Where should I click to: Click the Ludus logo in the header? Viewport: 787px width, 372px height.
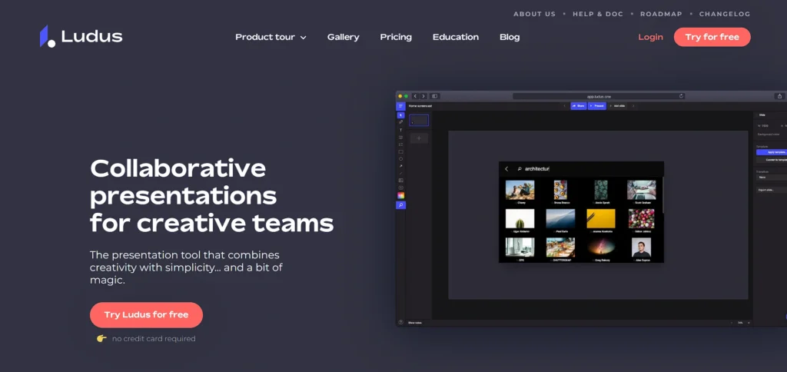coord(81,36)
